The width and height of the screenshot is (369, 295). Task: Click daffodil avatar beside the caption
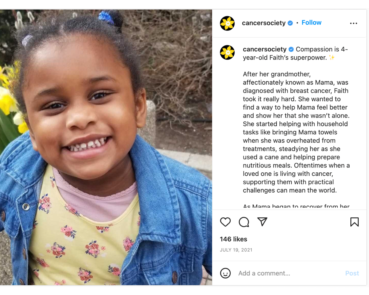(x=227, y=52)
